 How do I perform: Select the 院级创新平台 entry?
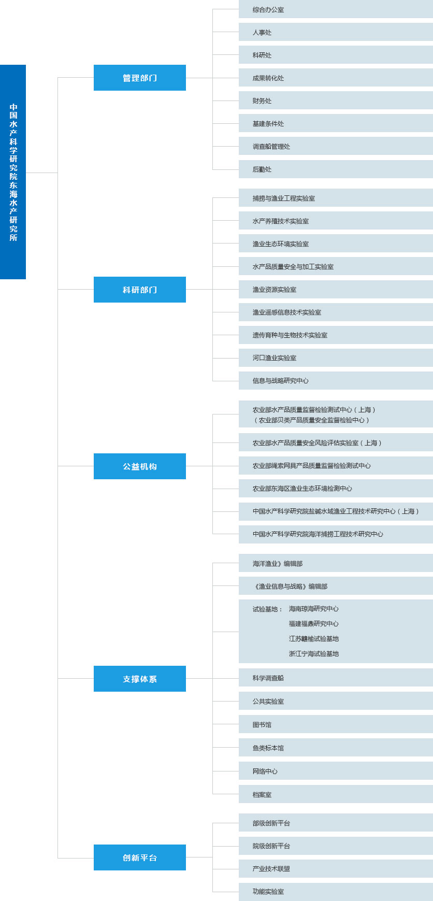pos(336,846)
